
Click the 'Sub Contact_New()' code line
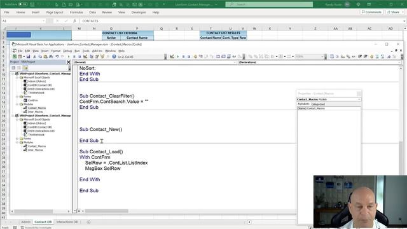(x=100, y=129)
